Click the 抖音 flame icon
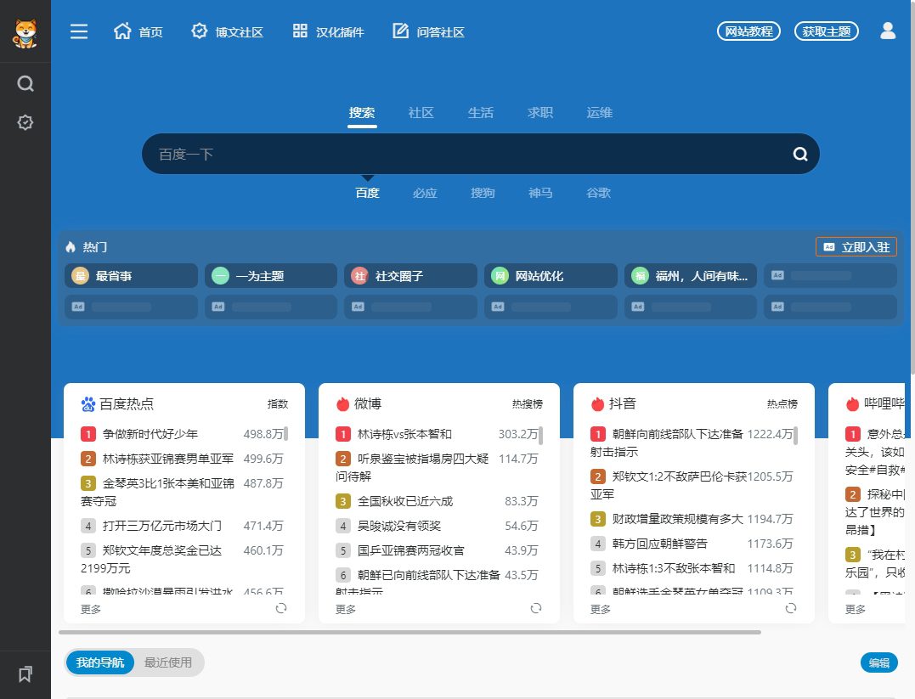Image resolution: width=915 pixels, height=699 pixels. click(597, 403)
